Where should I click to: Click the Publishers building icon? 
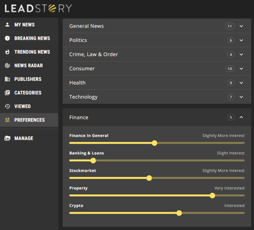pos(8,79)
